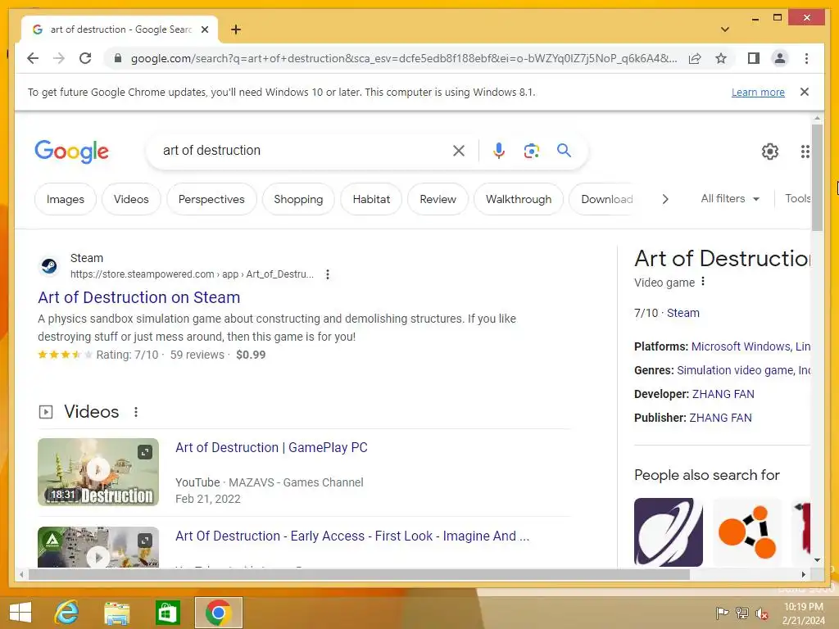Click the horizontal scrollbar thumb

pyautogui.click(x=359, y=574)
